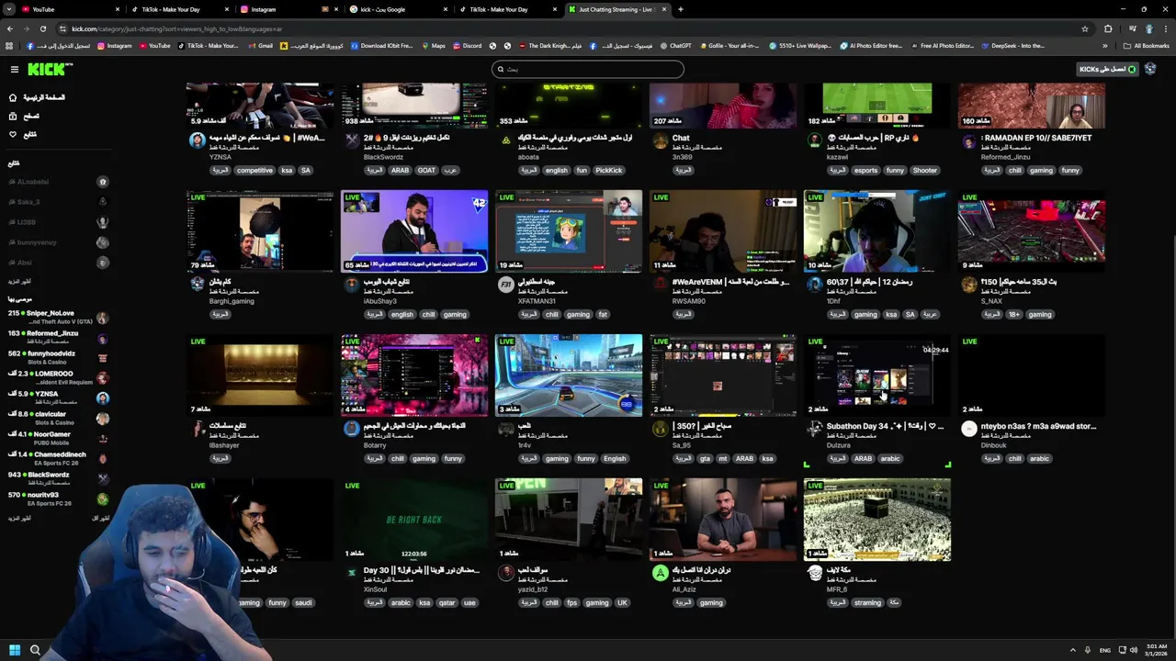Open NoorGamer in the sidebar list
Viewport: 1176px width, 661px height.
click(x=57, y=438)
